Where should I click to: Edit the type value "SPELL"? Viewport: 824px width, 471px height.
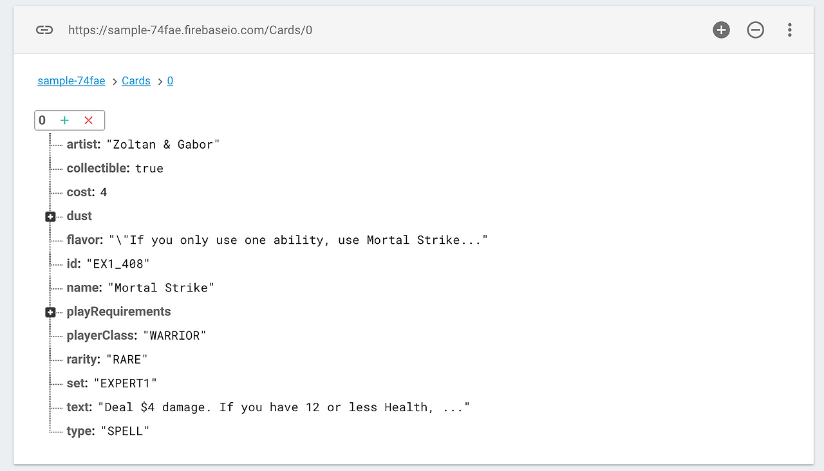125,431
